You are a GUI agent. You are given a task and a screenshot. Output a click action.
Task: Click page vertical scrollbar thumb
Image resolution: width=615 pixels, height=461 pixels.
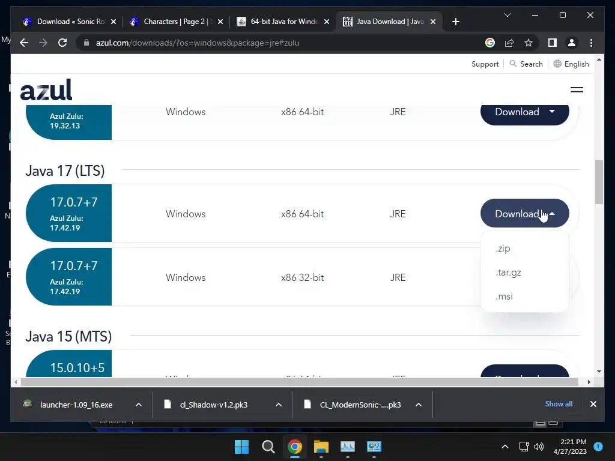599,182
